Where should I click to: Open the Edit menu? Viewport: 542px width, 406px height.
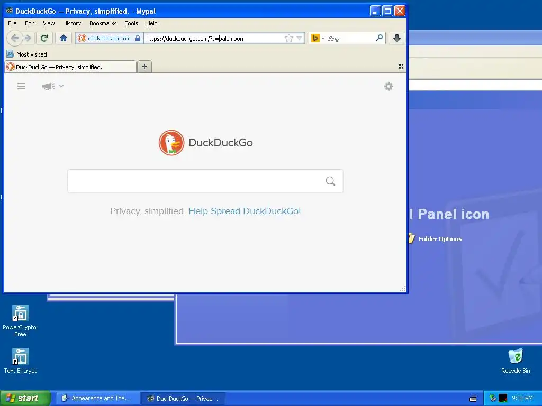coord(30,23)
